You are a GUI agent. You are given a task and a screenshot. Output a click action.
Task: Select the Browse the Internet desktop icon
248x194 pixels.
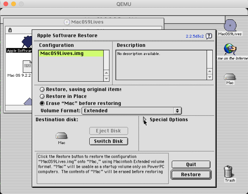(x=230, y=49)
